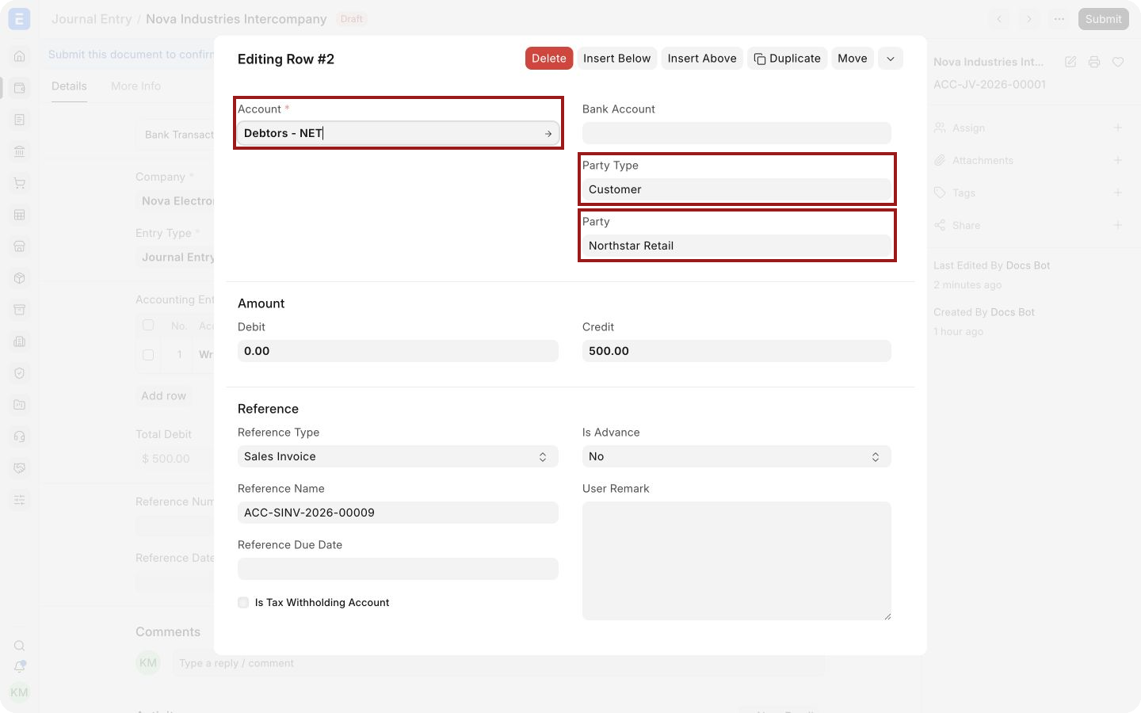1141x713 pixels.
Task: Click the table grid sidebar icon
Action: 20,215
